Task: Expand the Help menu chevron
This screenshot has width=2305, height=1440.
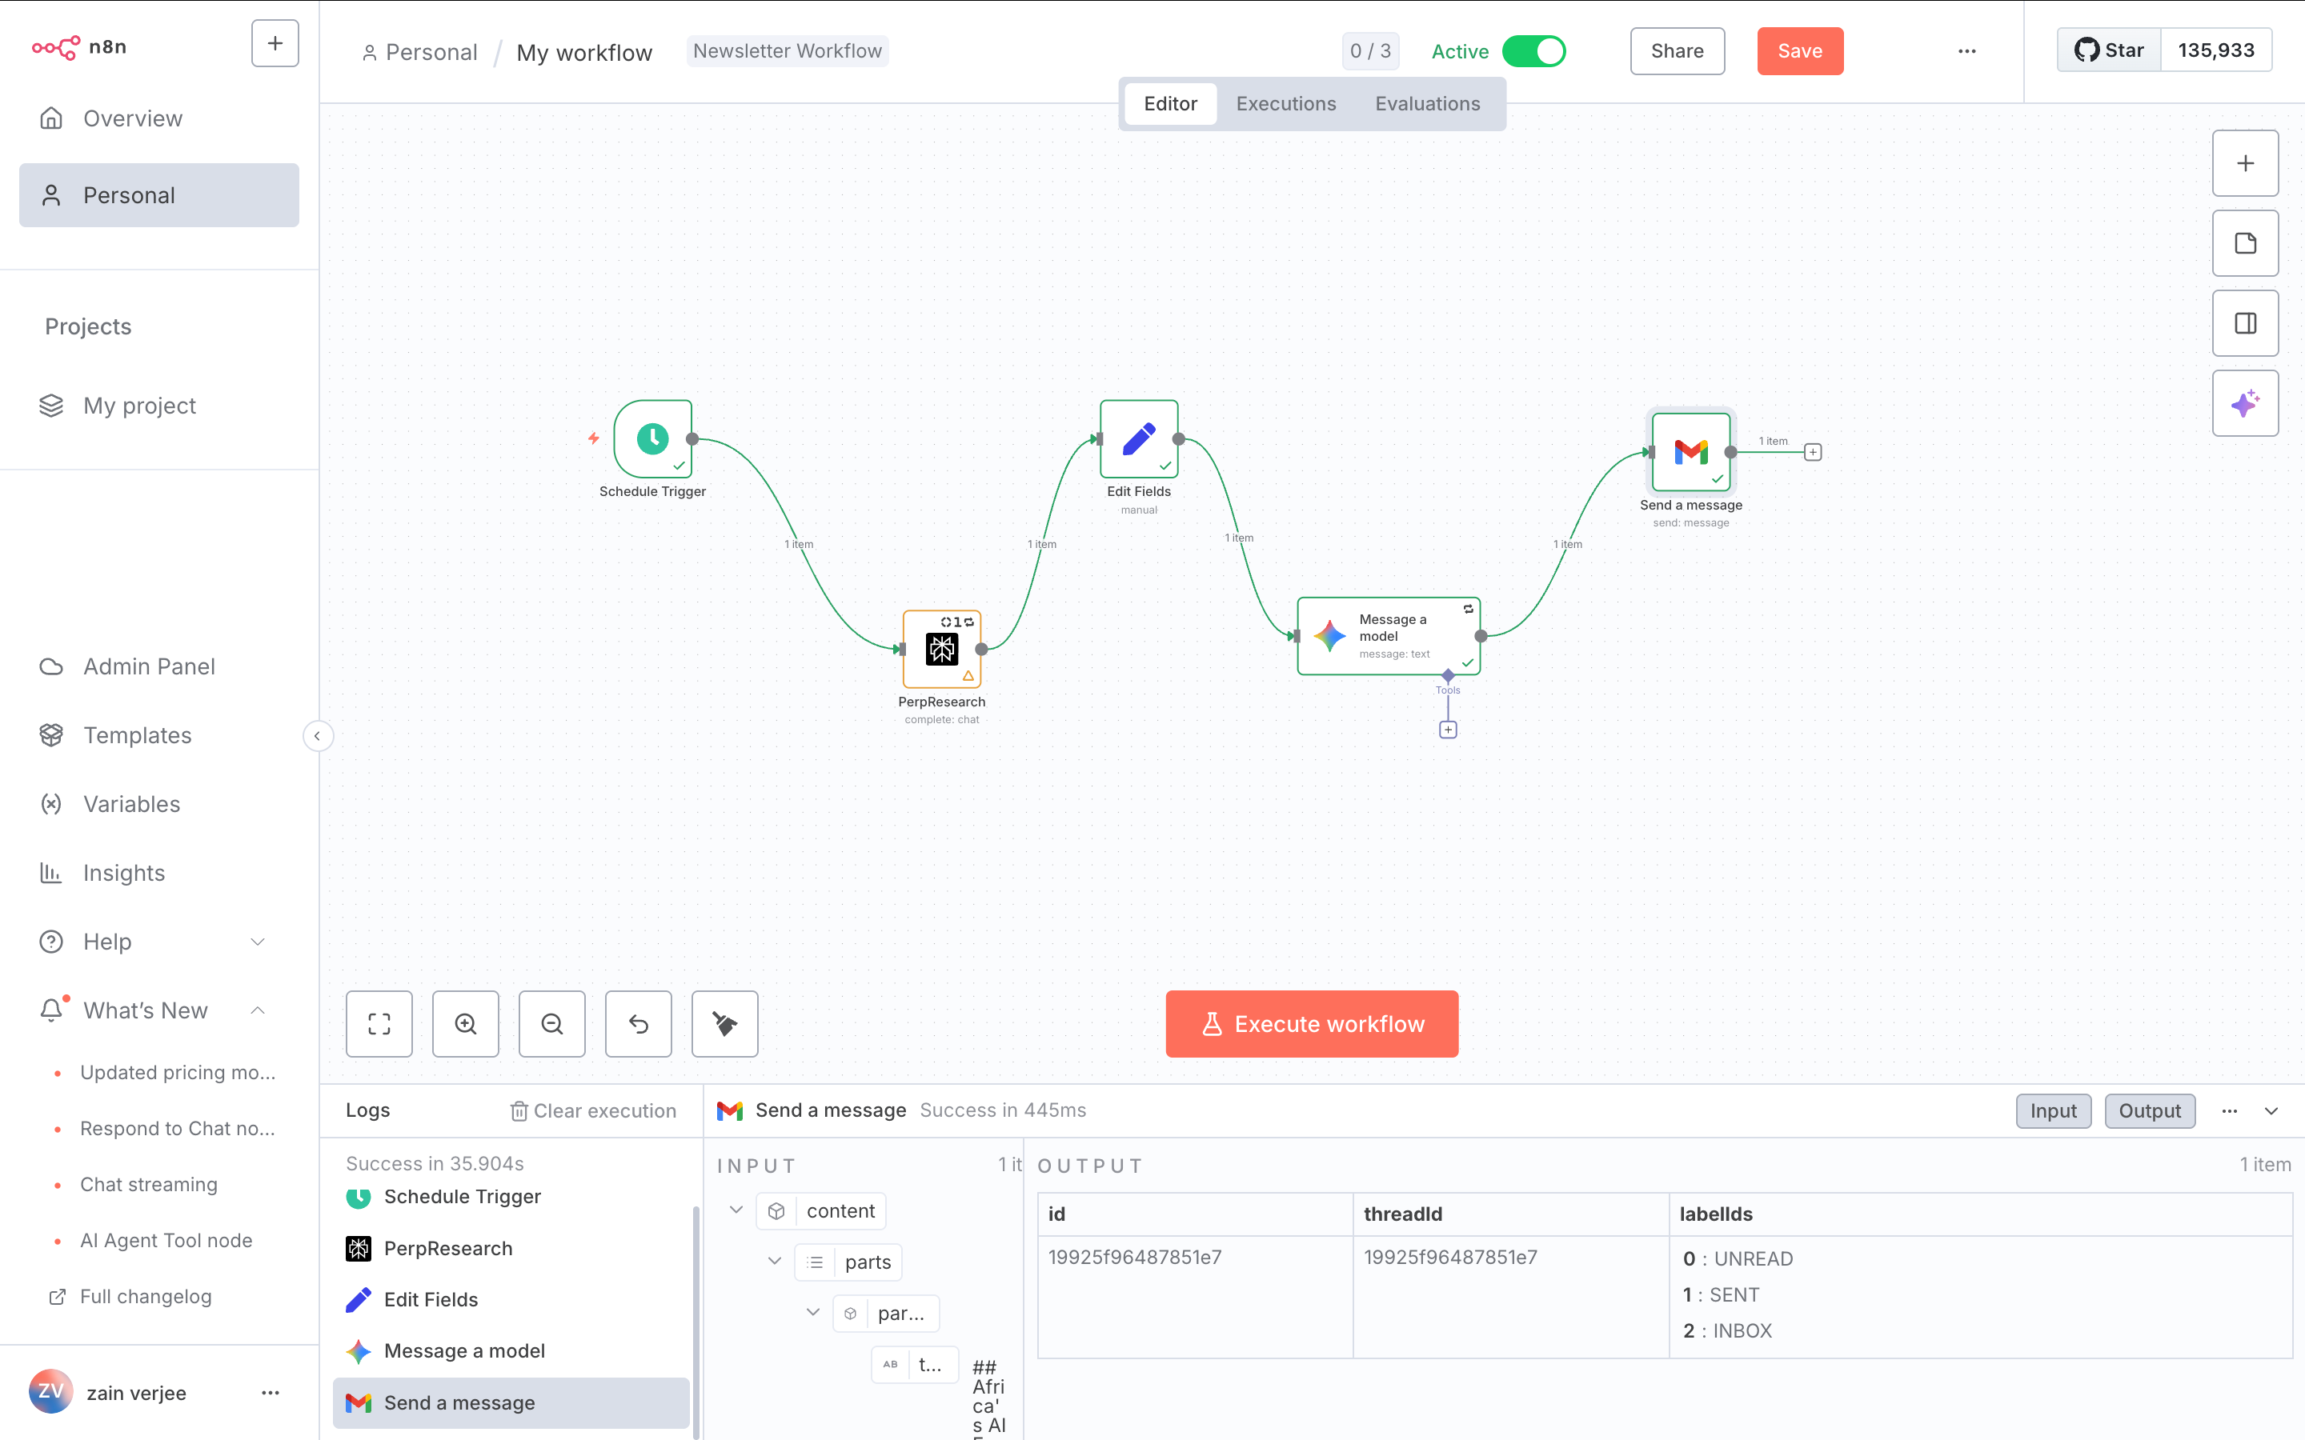Action: [257, 942]
